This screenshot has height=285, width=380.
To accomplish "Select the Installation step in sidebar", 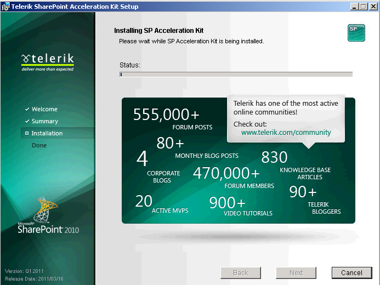I will coord(47,133).
